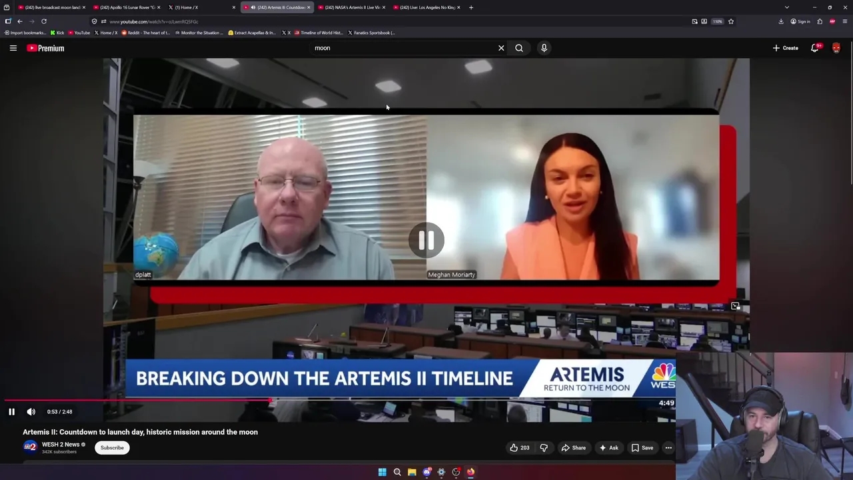Open the Kick bookmark

pyautogui.click(x=57, y=33)
